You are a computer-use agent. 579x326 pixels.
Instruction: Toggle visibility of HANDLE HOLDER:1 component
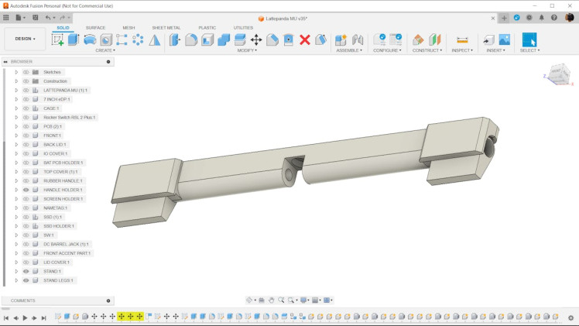tap(26, 190)
